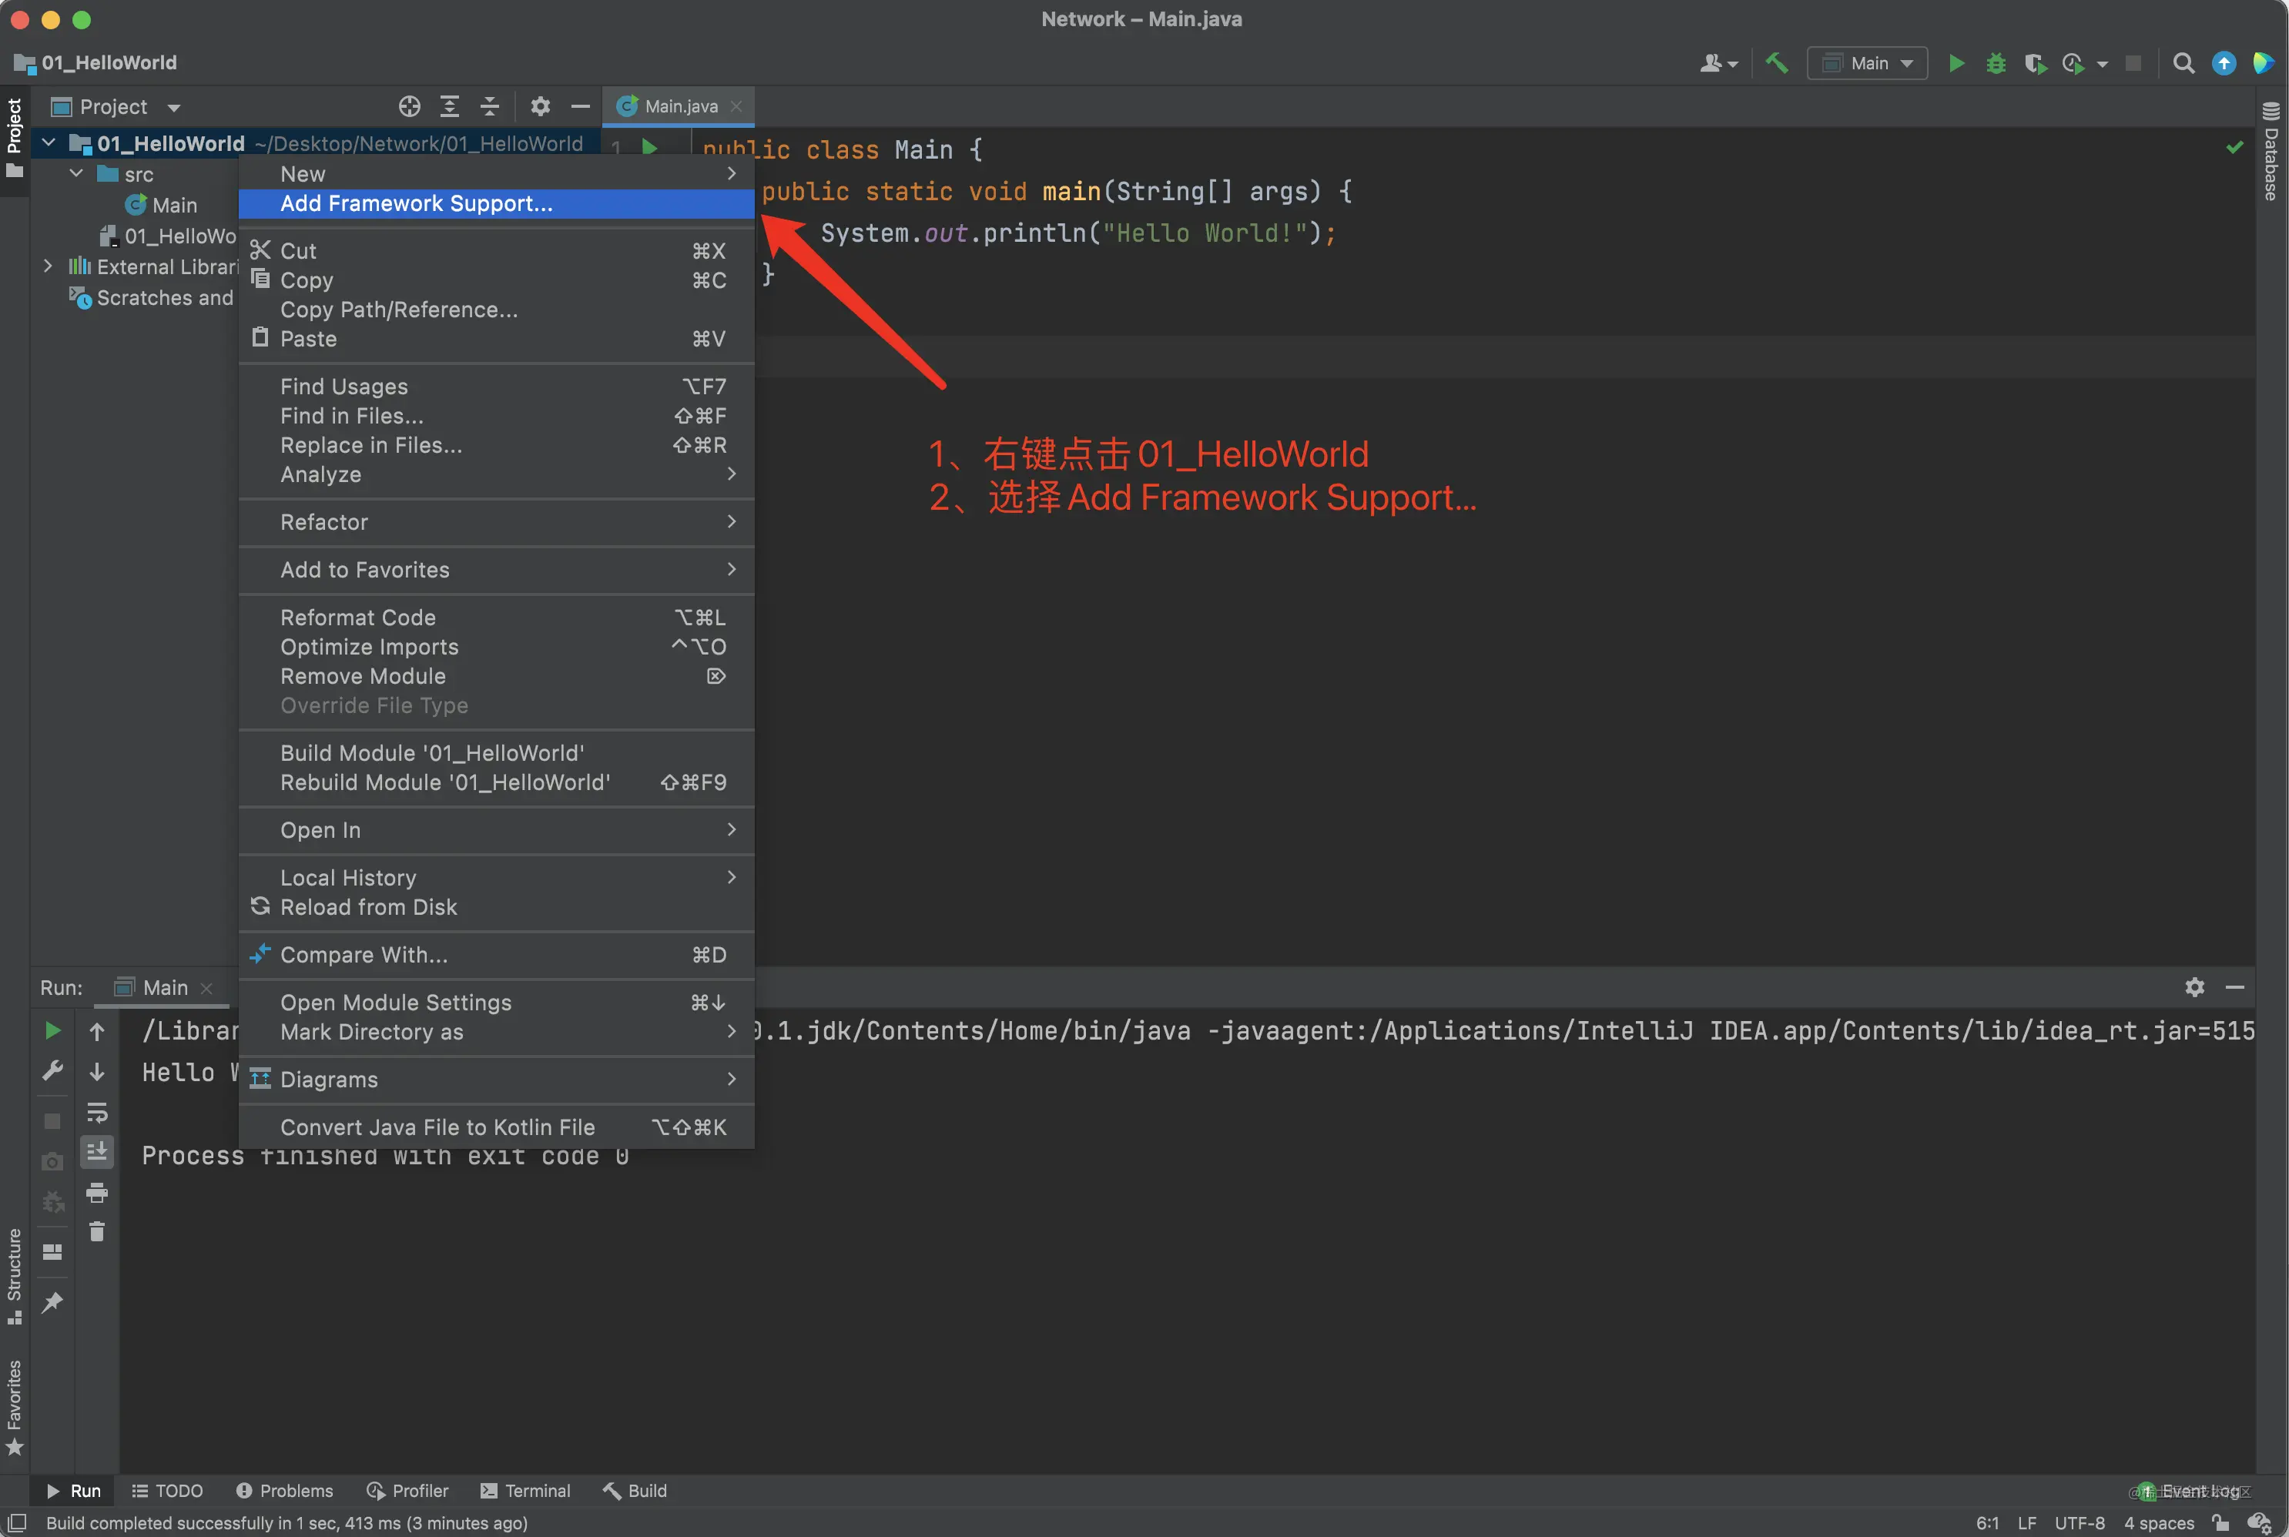2289x1537 pixels.
Task: Click the layout icon in Run panel
Action: (53, 1252)
